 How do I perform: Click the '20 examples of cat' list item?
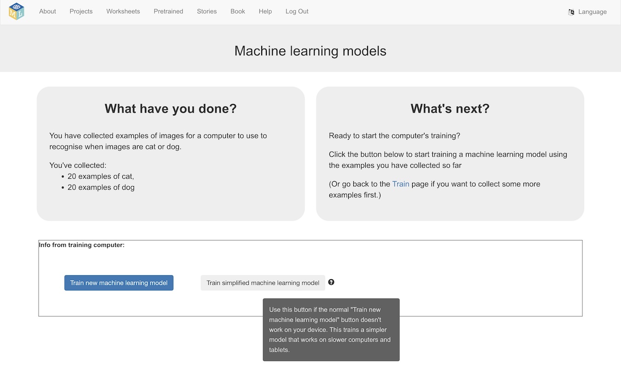(x=101, y=176)
